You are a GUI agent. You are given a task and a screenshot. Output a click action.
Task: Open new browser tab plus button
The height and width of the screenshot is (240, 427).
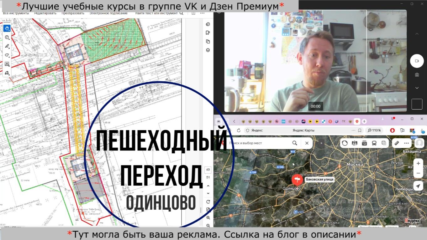364,121
